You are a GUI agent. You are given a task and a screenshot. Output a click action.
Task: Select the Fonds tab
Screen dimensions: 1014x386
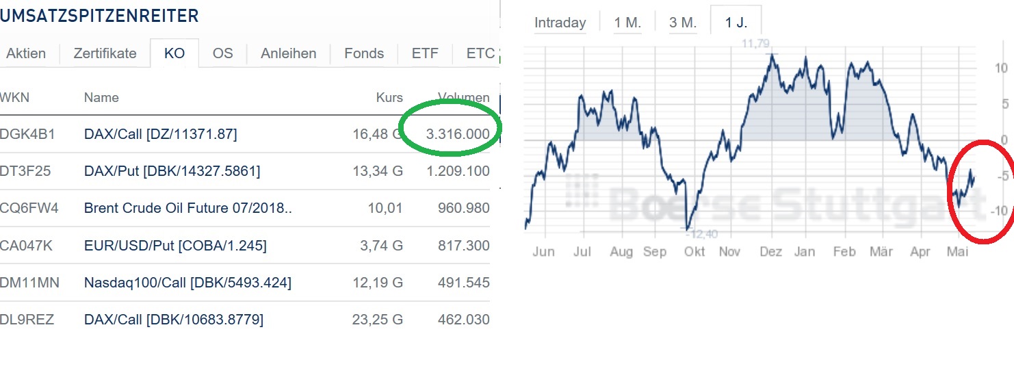tap(364, 53)
